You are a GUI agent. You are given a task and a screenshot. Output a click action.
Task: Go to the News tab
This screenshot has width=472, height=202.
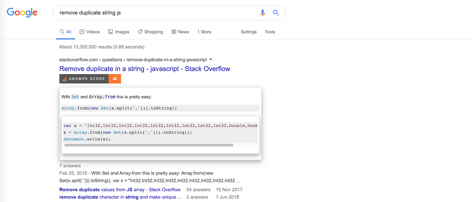point(180,32)
